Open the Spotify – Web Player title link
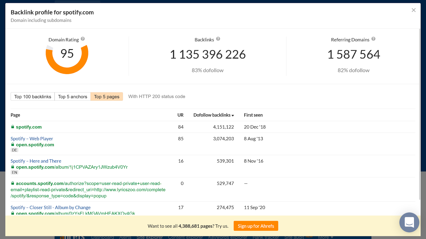This screenshot has width=426, height=239. coord(32,139)
